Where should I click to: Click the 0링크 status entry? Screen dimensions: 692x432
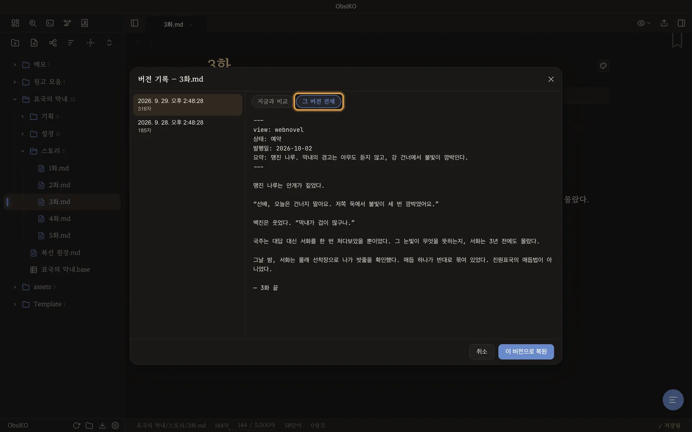point(318,426)
